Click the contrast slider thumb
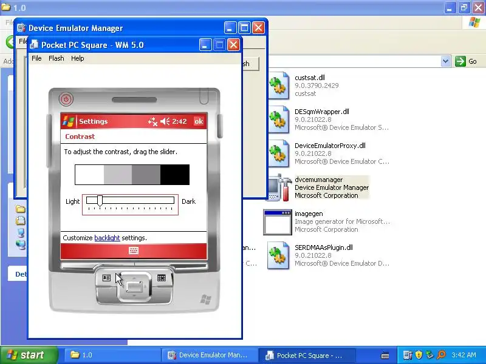The height and width of the screenshot is (364, 486). point(100,201)
